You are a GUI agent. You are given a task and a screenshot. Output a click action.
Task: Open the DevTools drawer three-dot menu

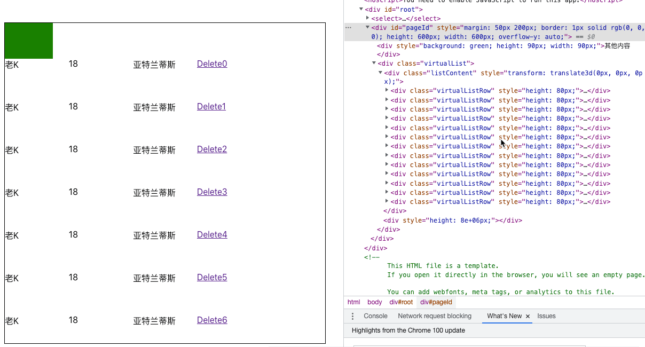352,316
